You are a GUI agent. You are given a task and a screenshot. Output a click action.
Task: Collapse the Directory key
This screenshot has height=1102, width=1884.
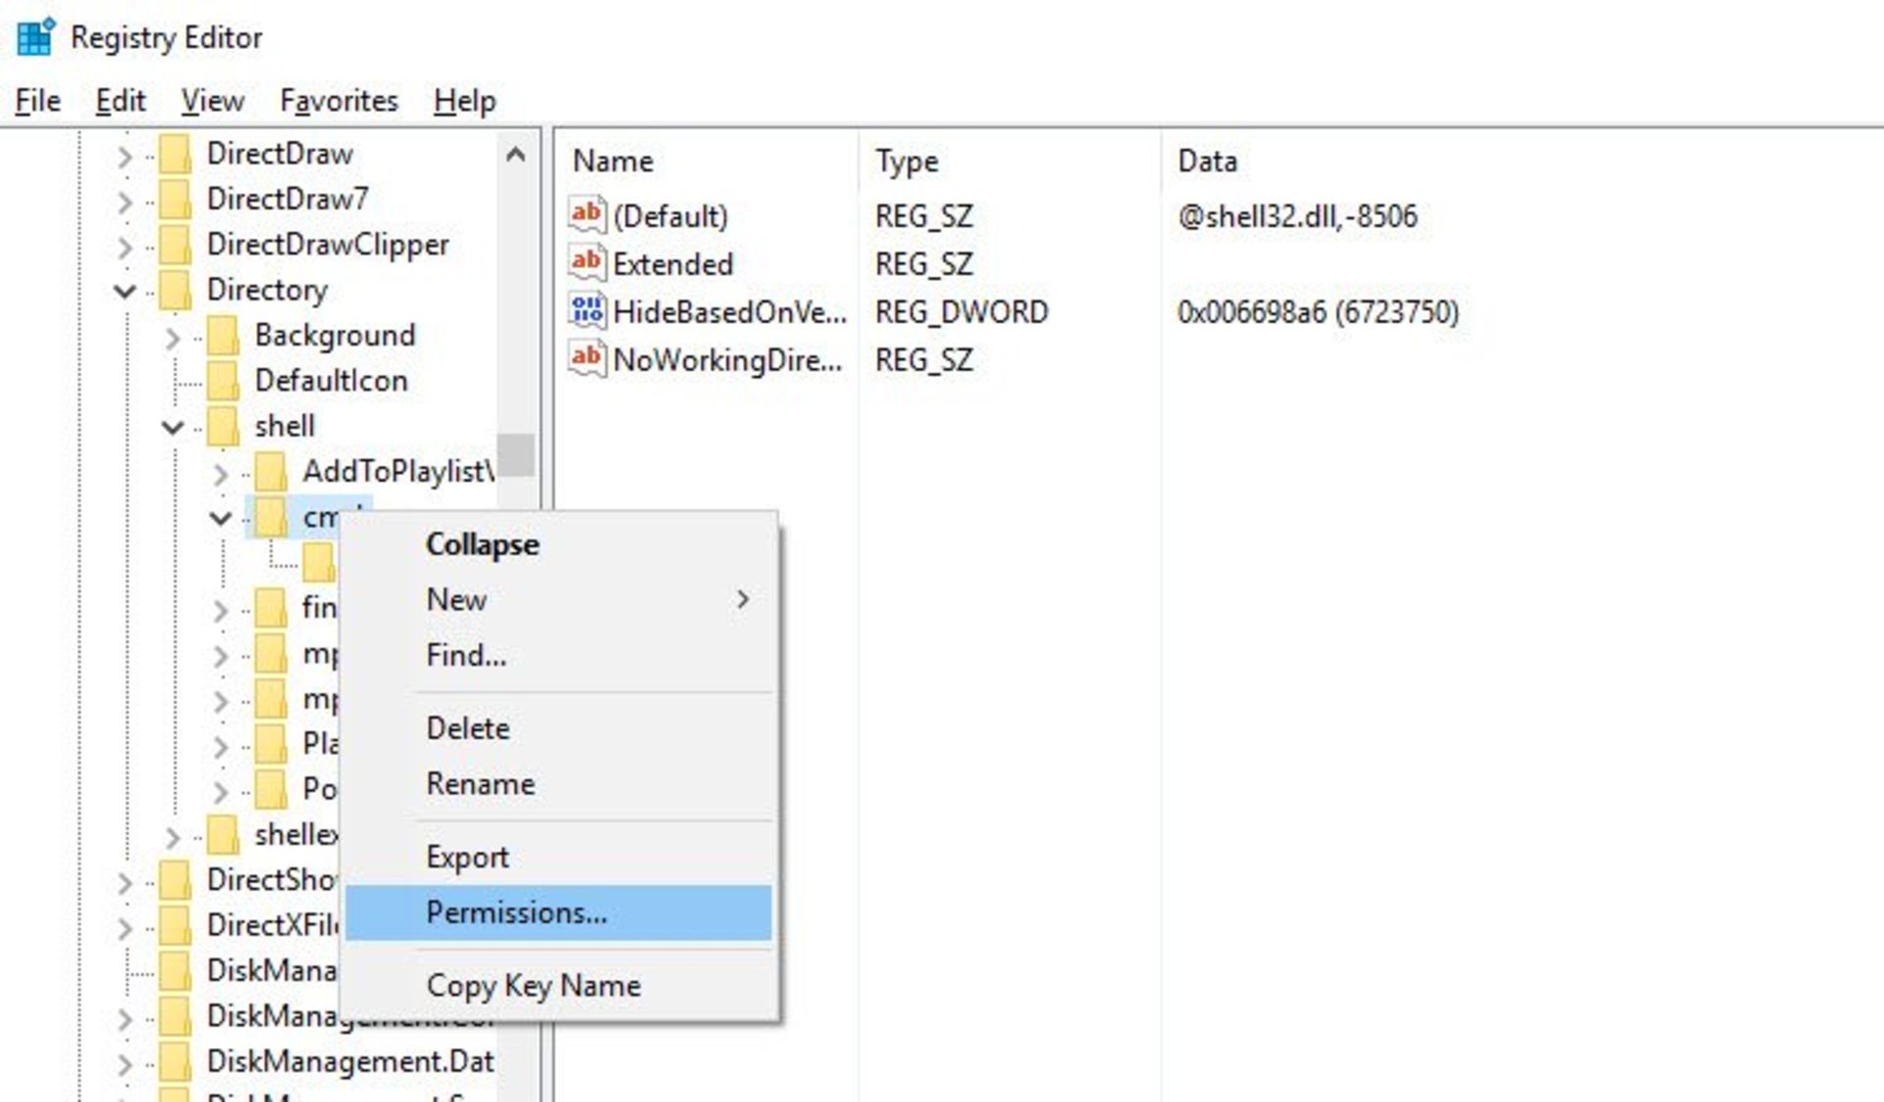(125, 290)
